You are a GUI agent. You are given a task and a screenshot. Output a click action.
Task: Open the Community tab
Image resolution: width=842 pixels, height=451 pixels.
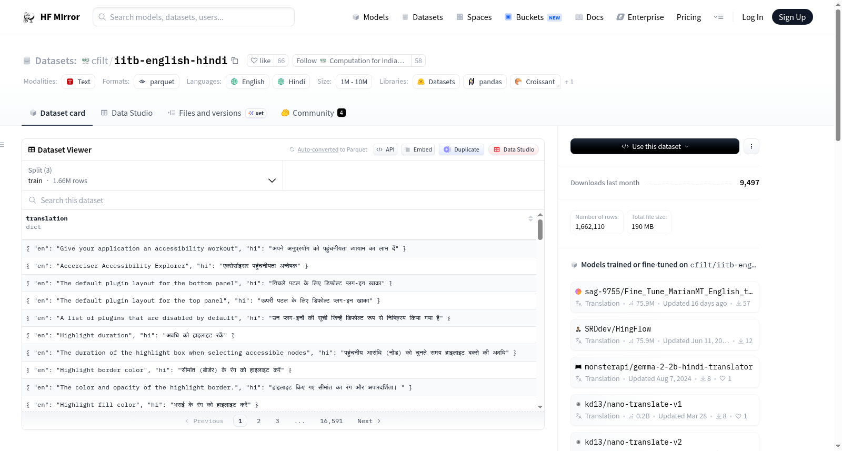tap(313, 113)
